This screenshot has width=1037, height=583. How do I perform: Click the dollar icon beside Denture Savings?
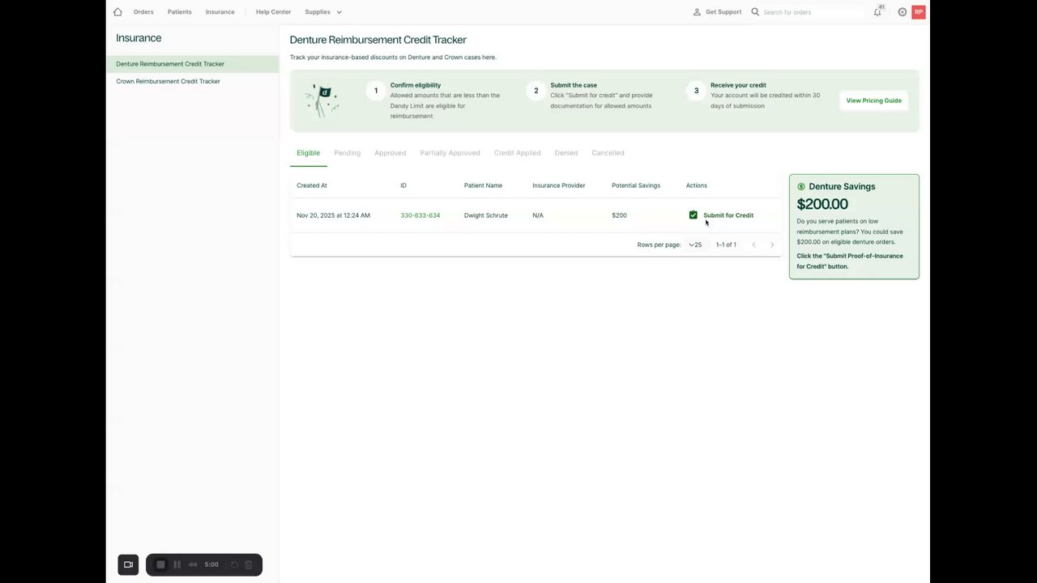tap(801, 186)
